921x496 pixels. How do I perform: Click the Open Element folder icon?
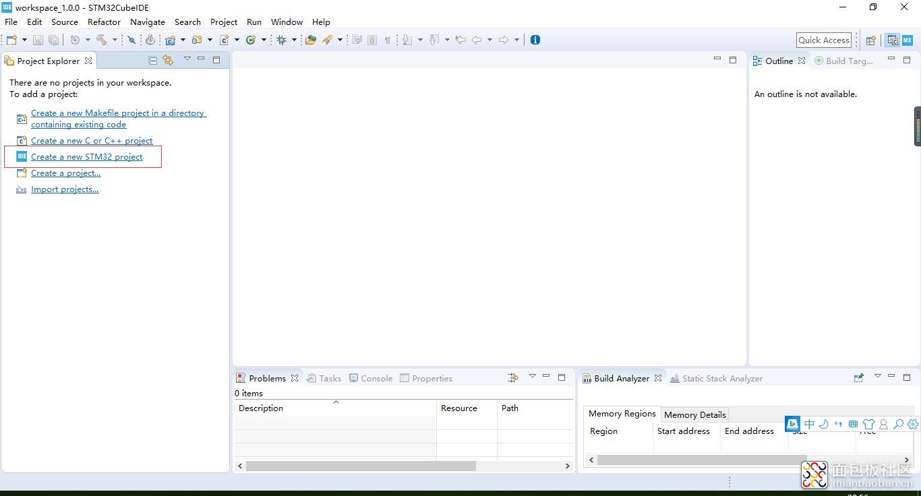pos(310,40)
